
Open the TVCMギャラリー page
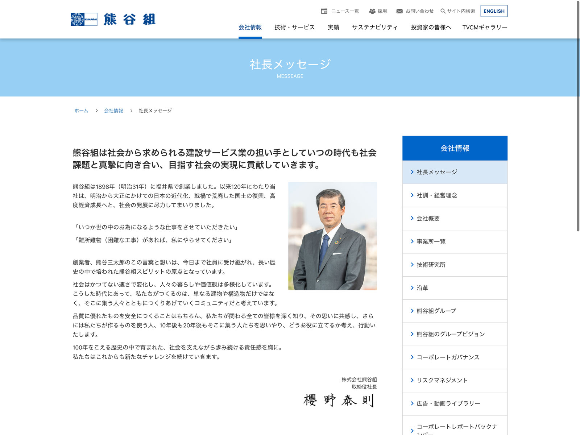click(x=485, y=28)
